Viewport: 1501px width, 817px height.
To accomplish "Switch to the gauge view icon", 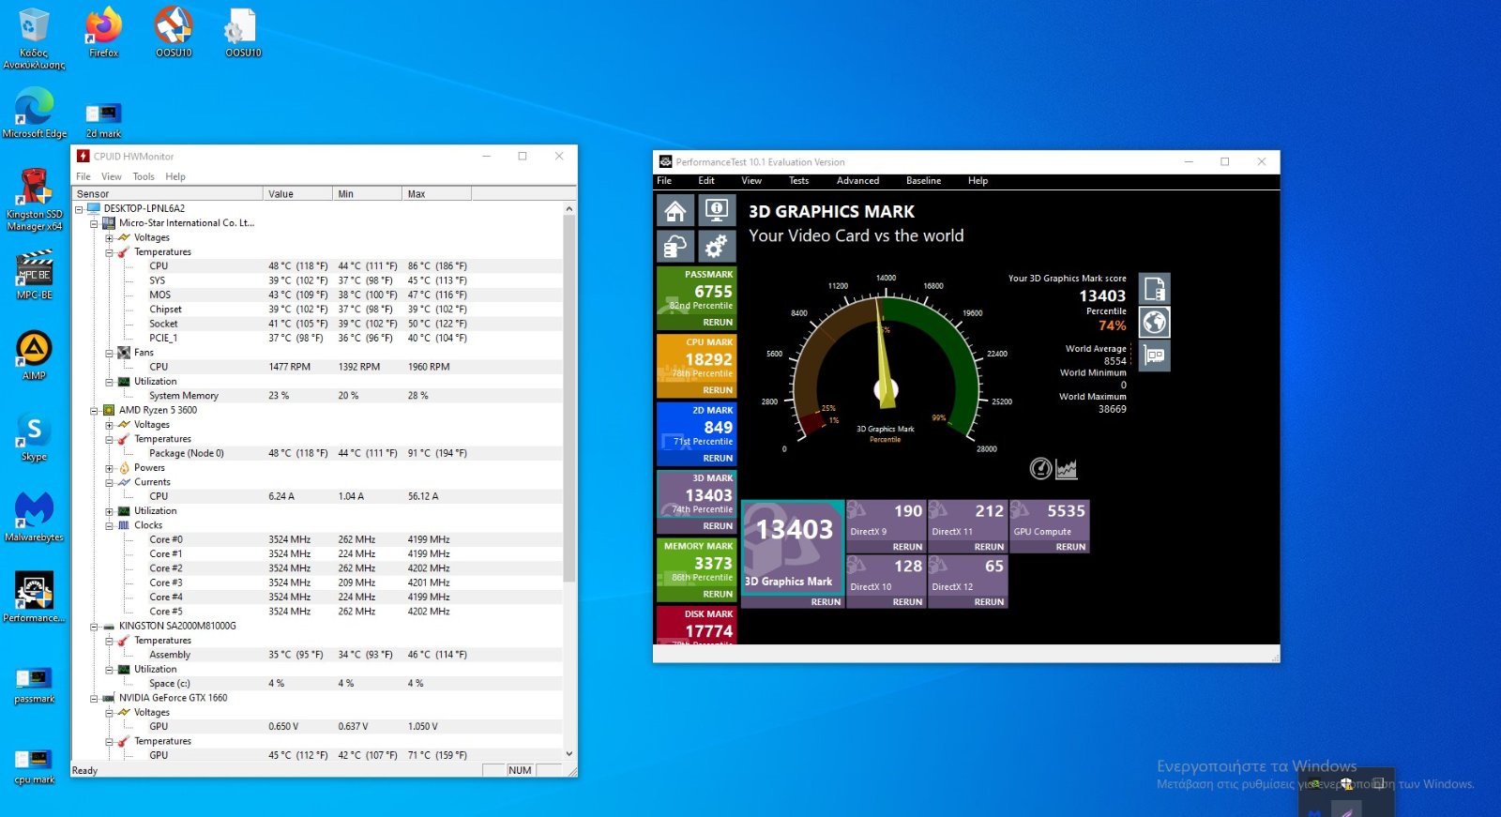I will 1040,468.
